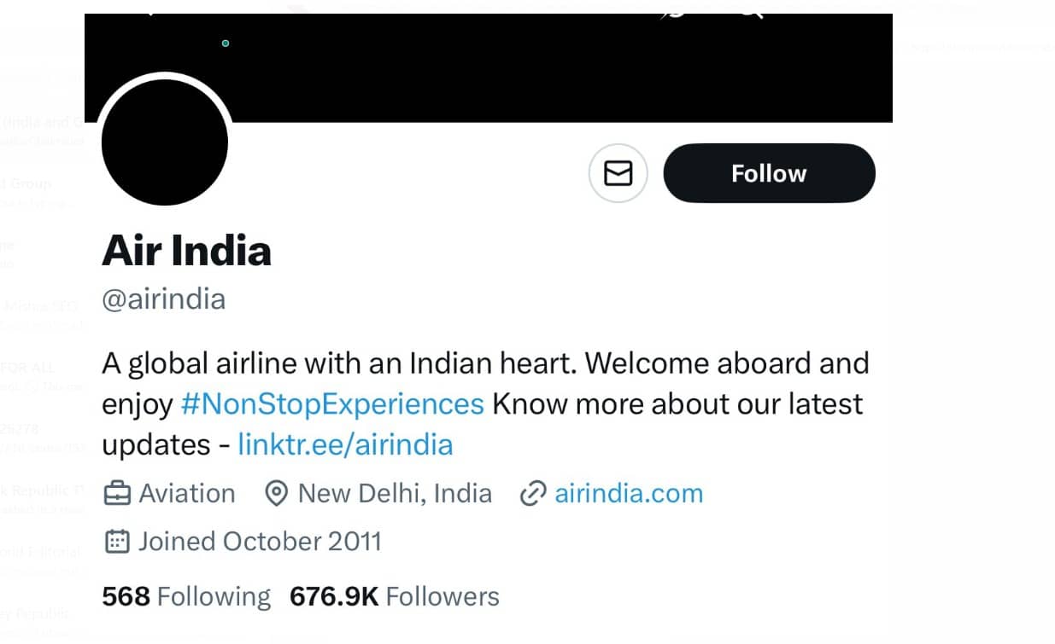Click the Aviation category label
This screenshot has height=644, width=1055.
[x=187, y=494]
